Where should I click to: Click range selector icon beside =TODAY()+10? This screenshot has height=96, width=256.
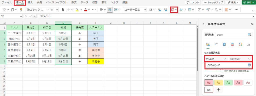pyautogui.click(x=249, y=65)
